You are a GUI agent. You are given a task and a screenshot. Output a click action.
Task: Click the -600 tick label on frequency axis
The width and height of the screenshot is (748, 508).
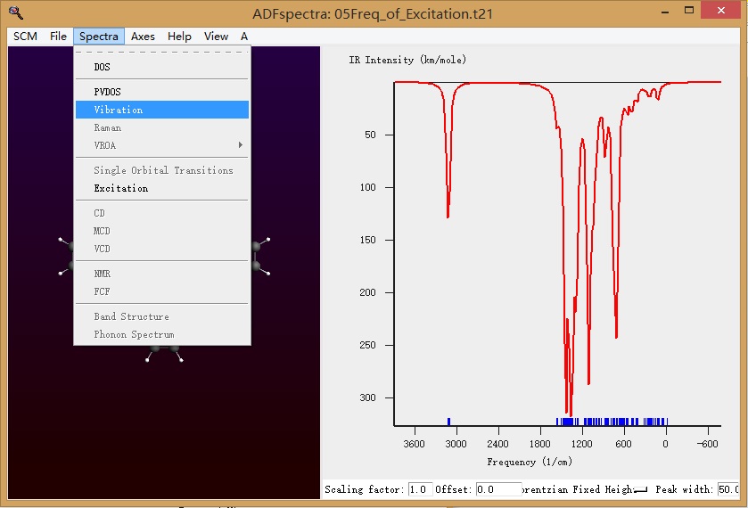point(707,444)
